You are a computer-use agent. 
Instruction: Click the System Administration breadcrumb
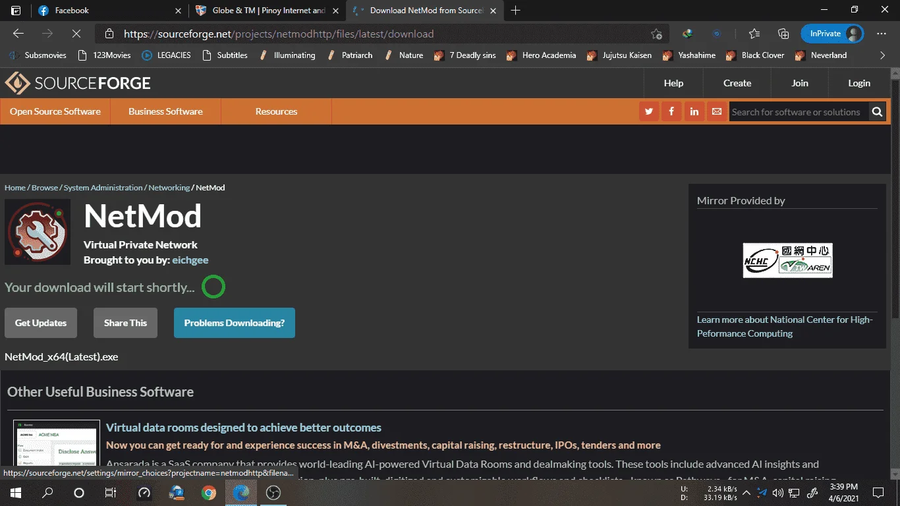pos(103,188)
